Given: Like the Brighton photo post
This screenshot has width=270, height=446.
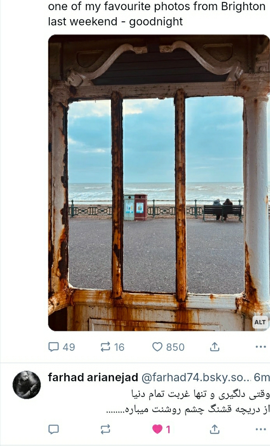Looking at the screenshot, I should coord(168,347).
